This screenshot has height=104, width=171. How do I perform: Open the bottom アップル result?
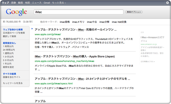click(x=40, y=101)
